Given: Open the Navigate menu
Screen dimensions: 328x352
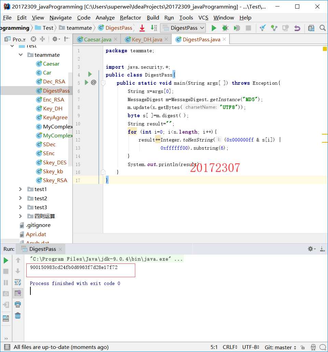Looking at the screenshot, I should (60, 18).
